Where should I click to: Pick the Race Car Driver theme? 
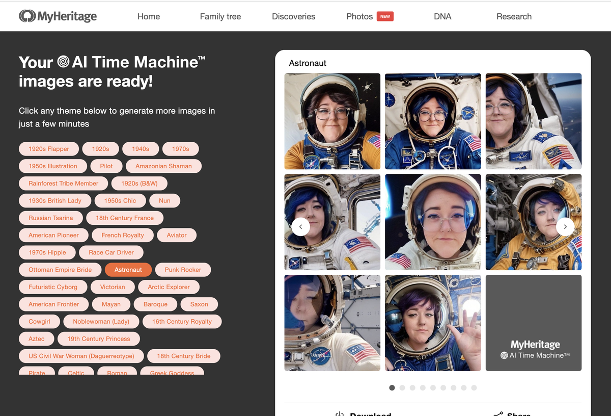[111, 252]
